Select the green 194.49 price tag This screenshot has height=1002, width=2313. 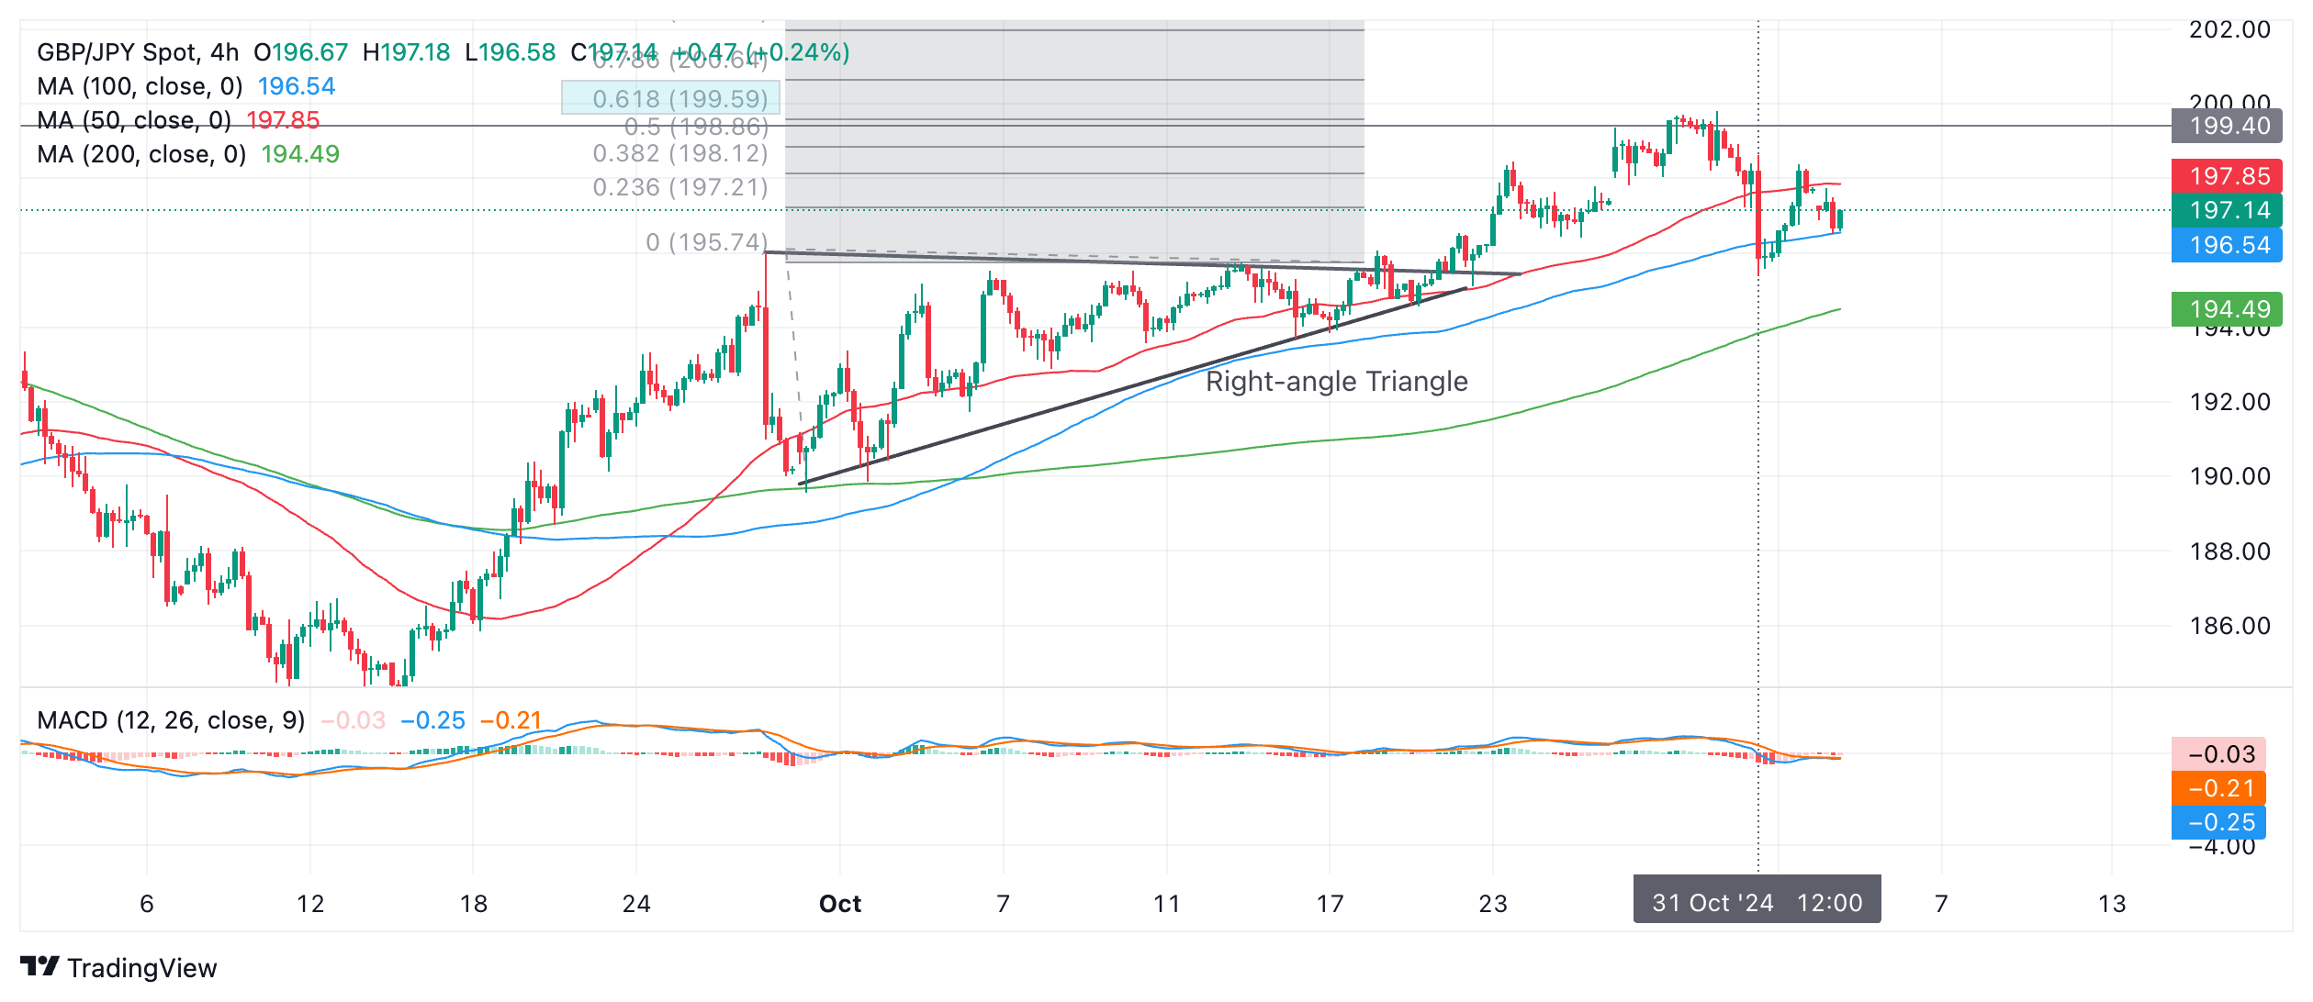(2226, 309)
